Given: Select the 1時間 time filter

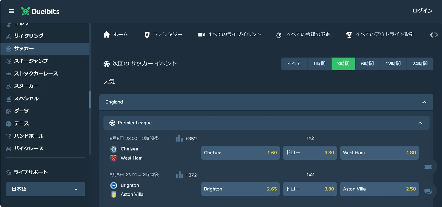Looking at the screenshot, I should (x=319, y=64).
